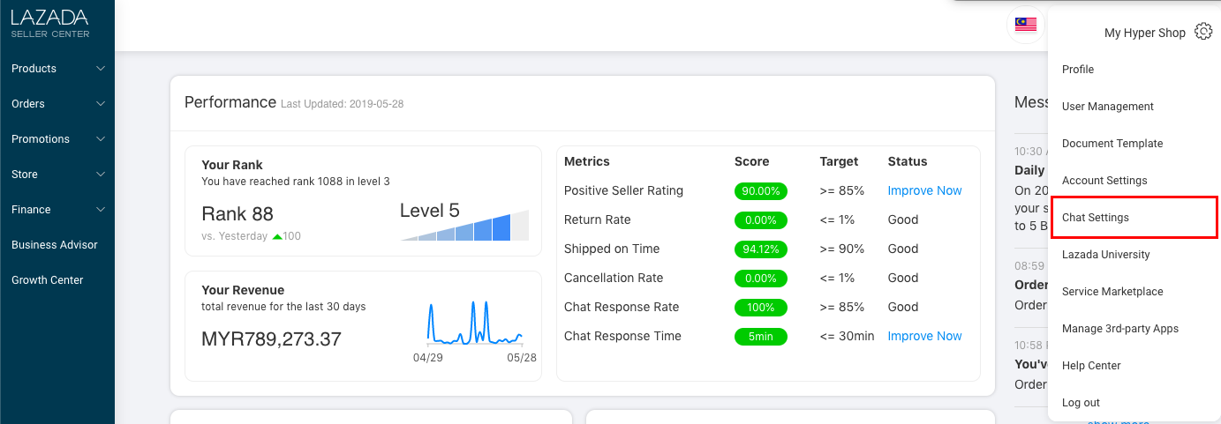Viewport: 1221px width, 424px height.
Task: Click the 5min Chat Response Time score
Action: pyautogui.click(x=760, y=336)
